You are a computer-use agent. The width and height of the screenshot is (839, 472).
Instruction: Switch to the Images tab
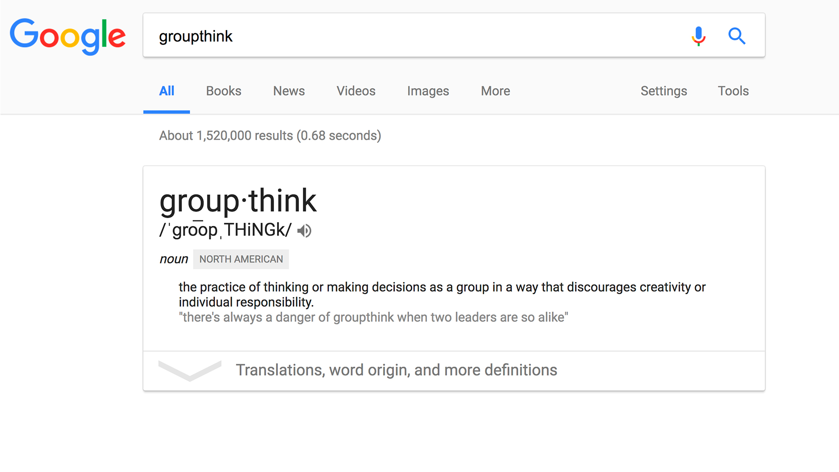point(428,91)
